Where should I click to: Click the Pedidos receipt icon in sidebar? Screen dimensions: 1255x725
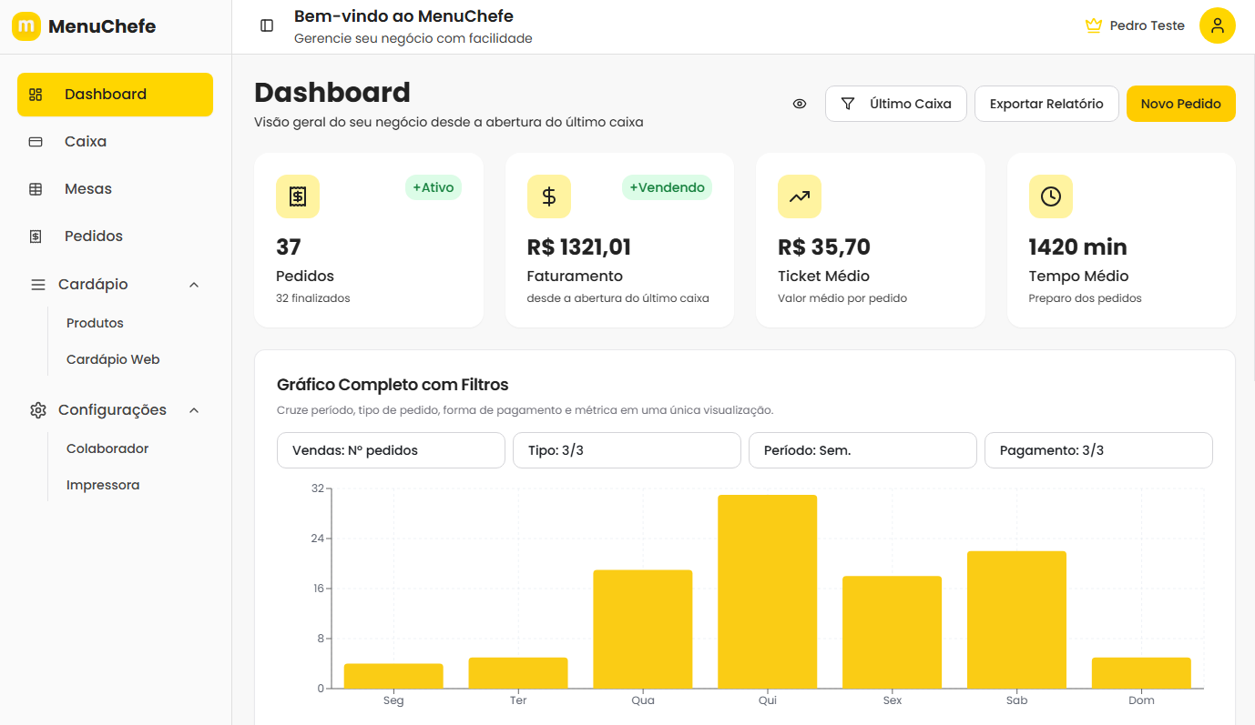pos(36,237)
